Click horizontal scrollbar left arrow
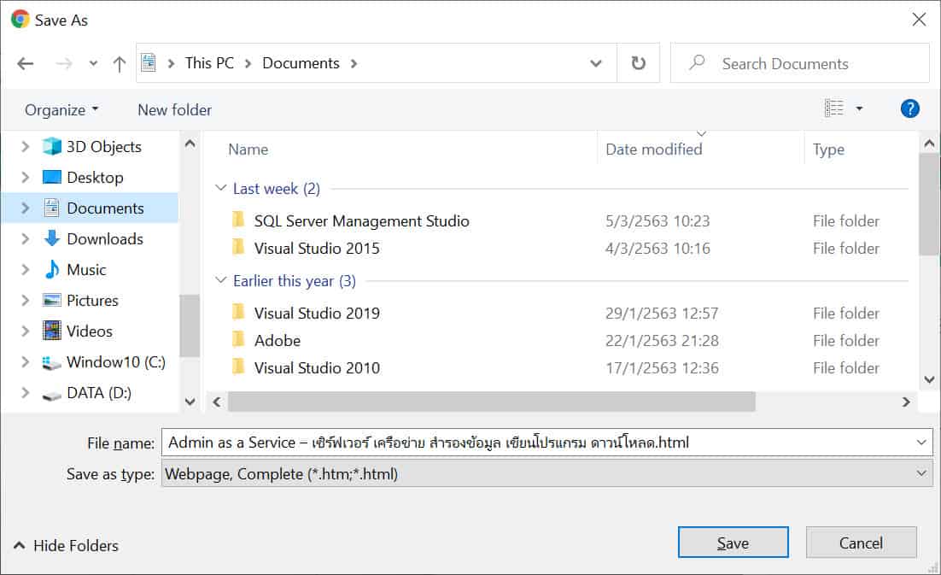The width and height of the screenshot is (941, 575). [x=217, y=402]
